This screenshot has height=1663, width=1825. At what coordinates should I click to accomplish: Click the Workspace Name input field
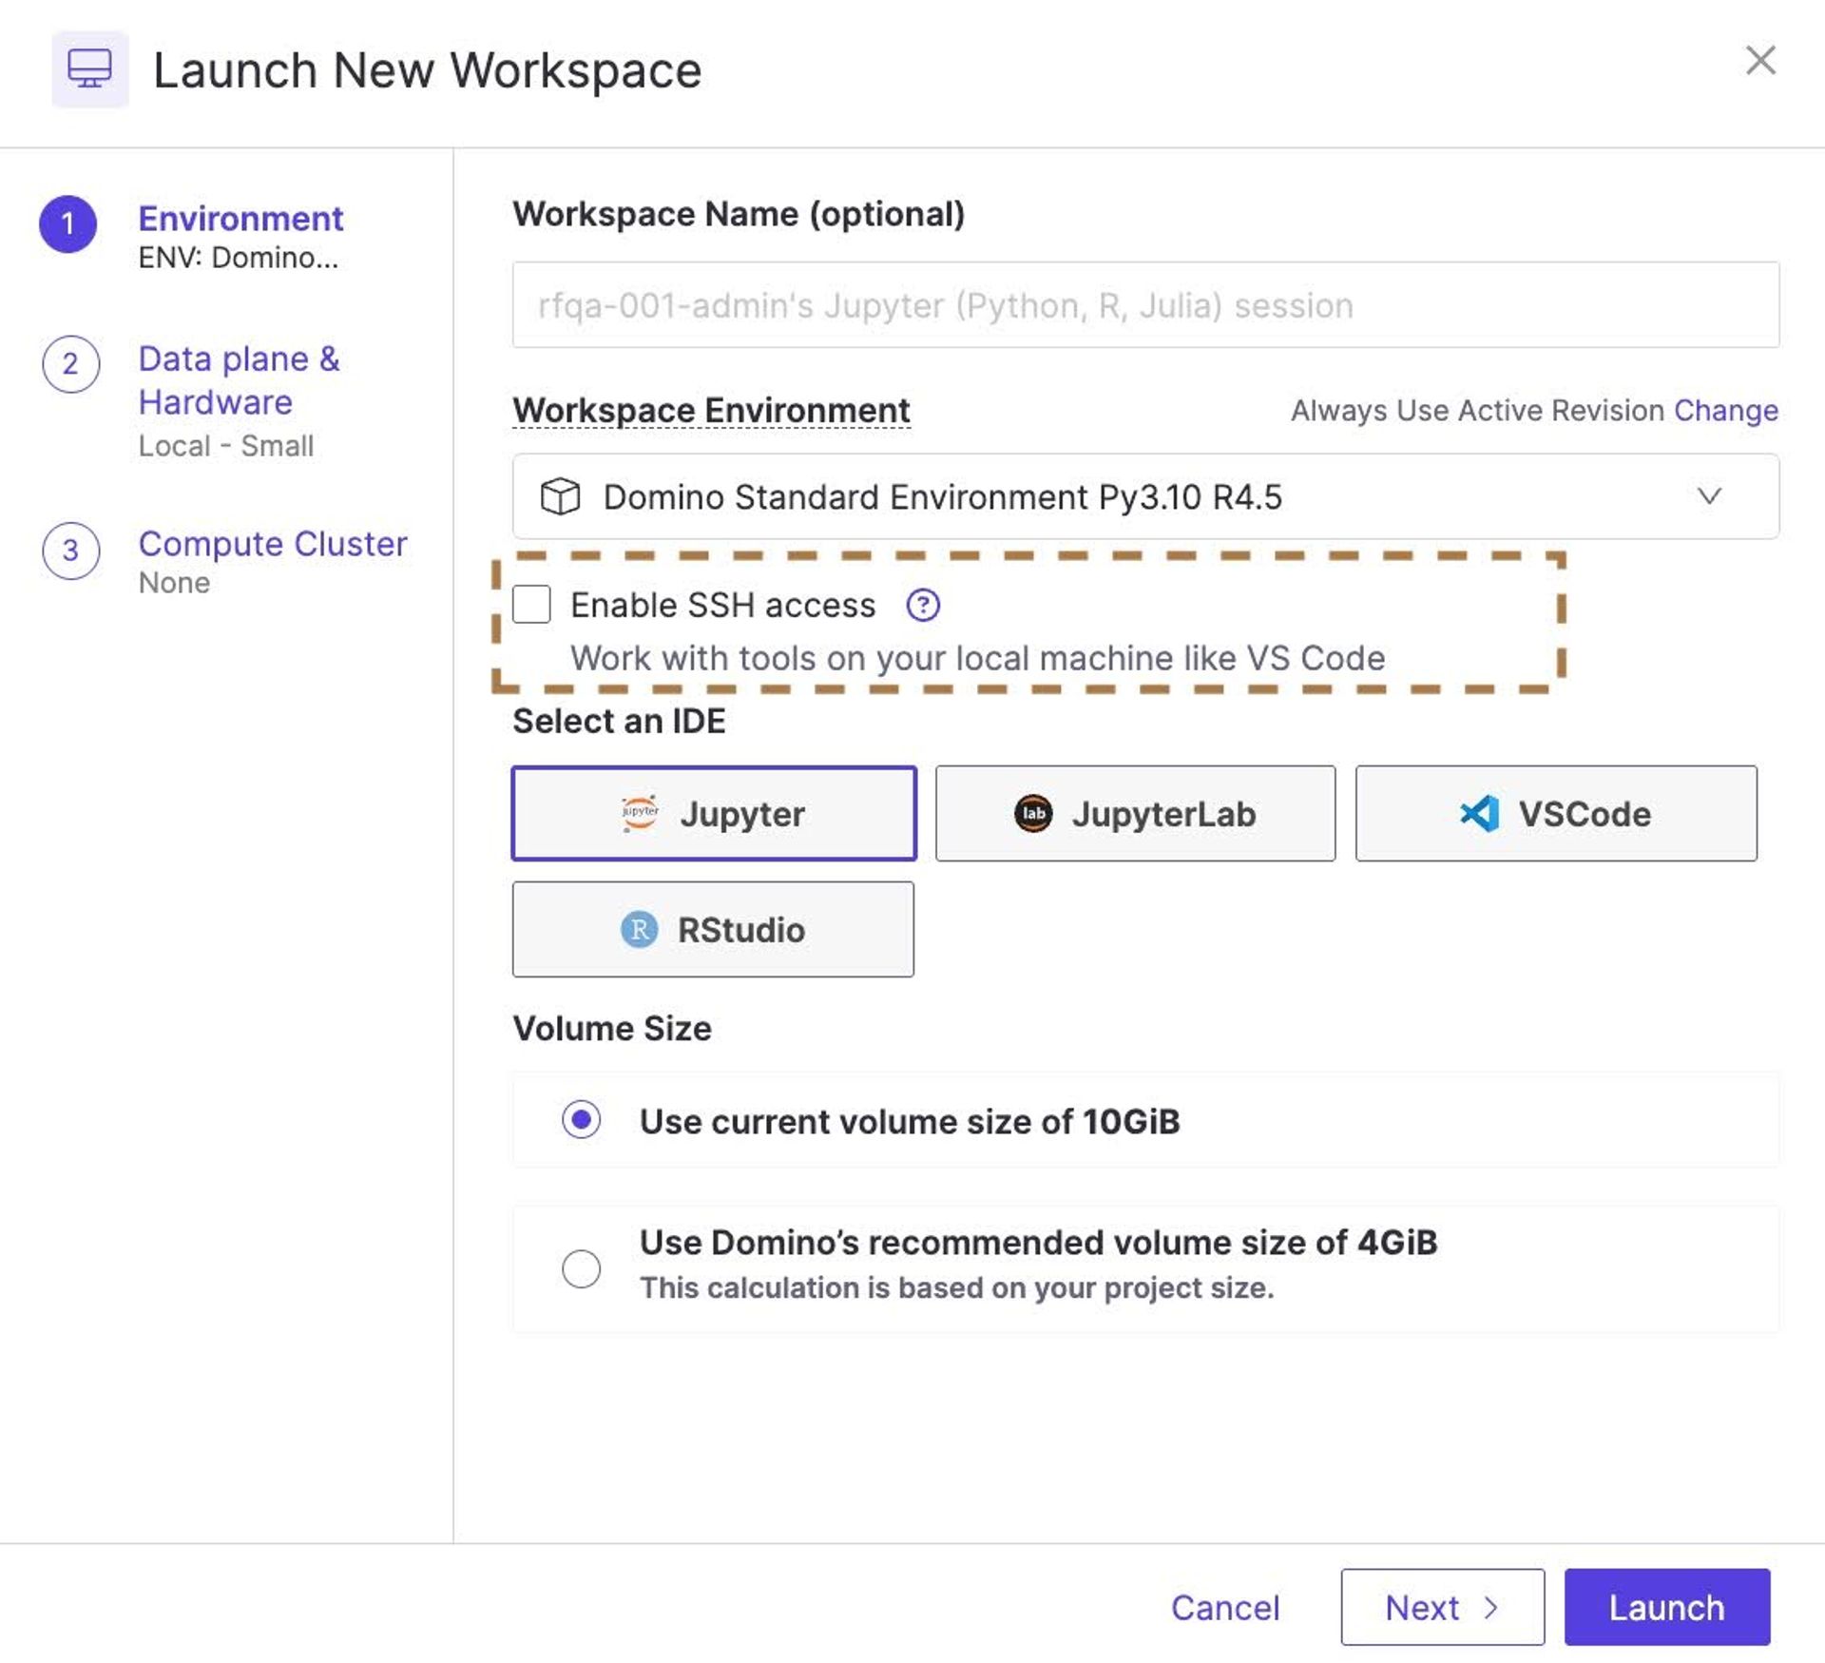(1144, 305)
